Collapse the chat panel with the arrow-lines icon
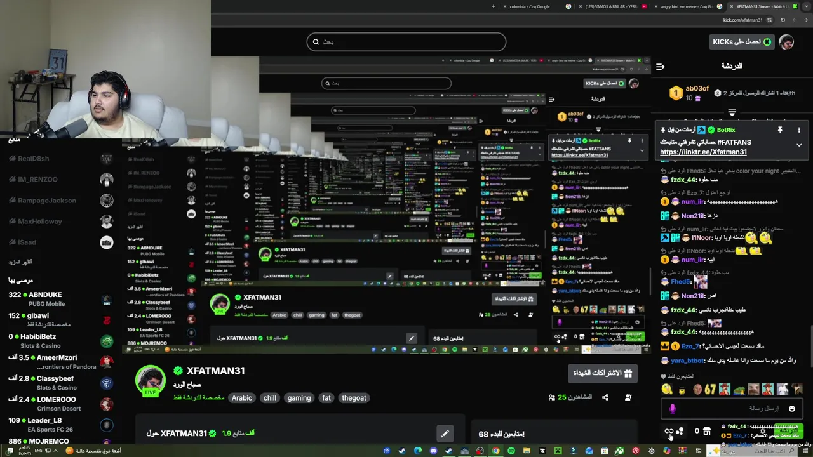Viewport: 813px width, 457px height. [660, 66]
